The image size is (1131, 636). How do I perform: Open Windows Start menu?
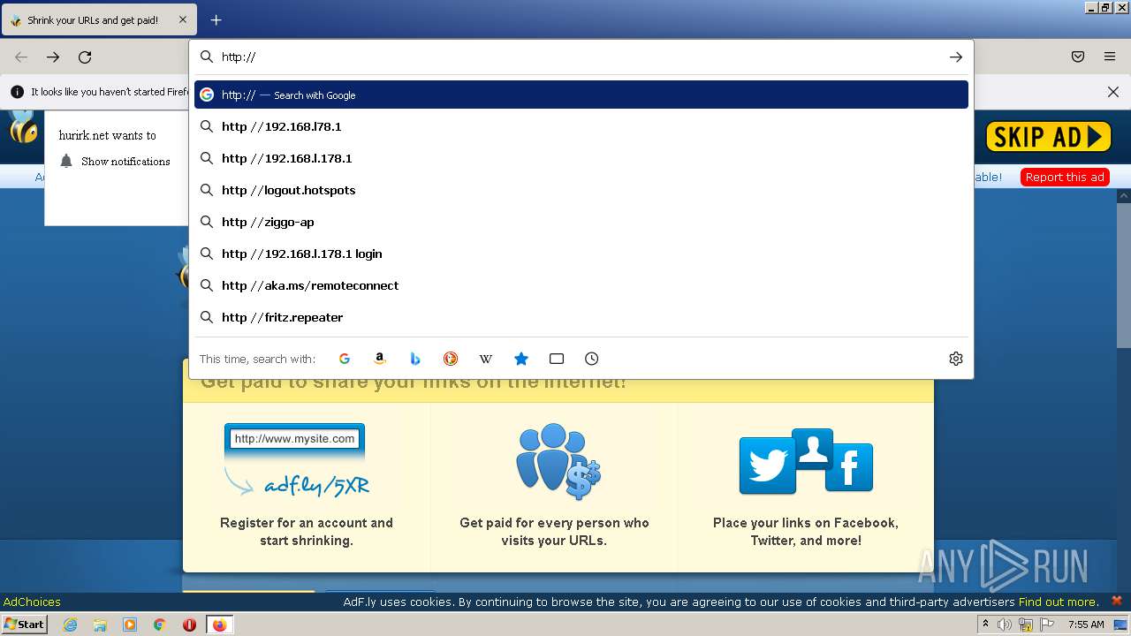[25, 624]
